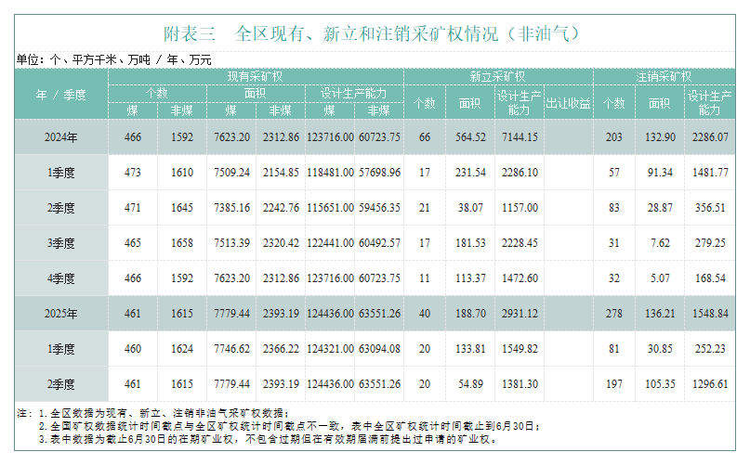Click the "现有采矿权" header cell
Image resolution: width=750 pixels, height=465 pixels.
tap(256, 76)
